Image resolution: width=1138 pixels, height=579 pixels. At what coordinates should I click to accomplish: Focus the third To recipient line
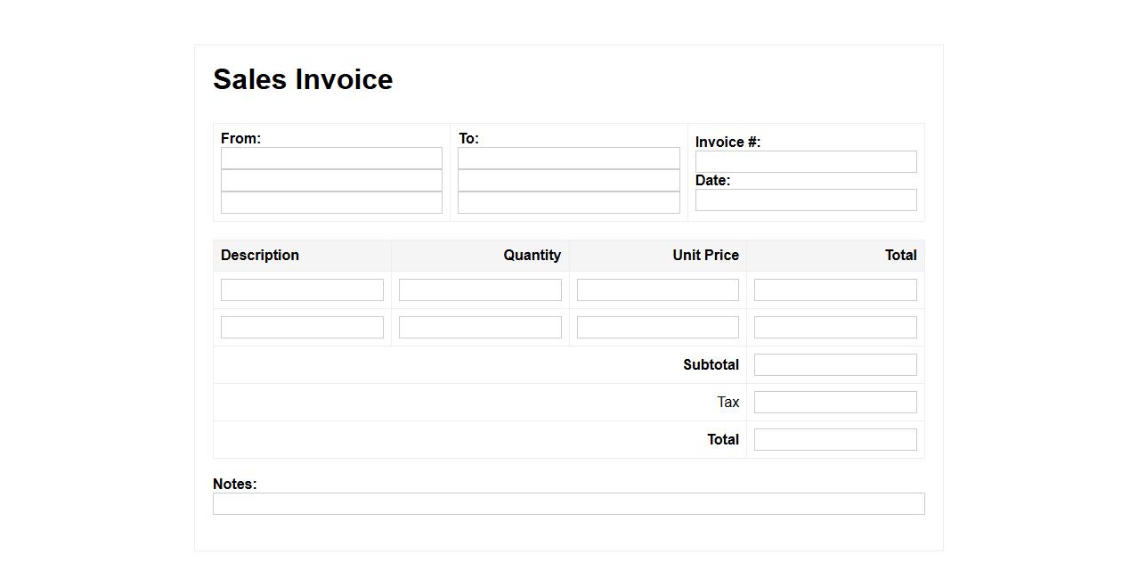(x=568, y=203)
